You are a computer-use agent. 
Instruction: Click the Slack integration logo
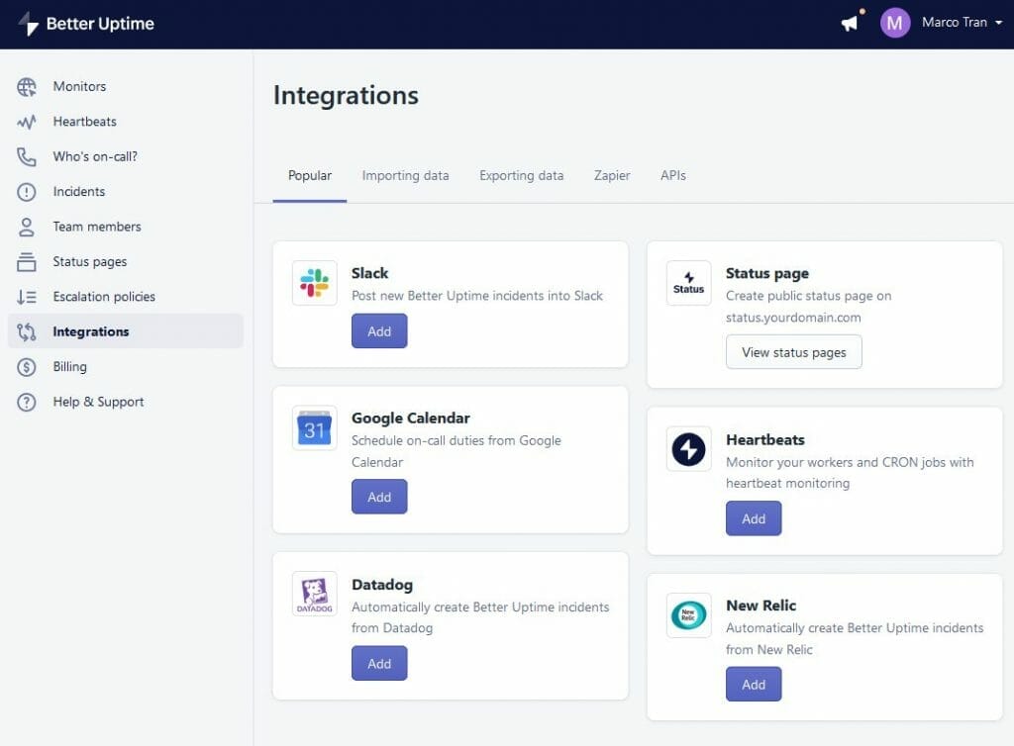coord(314,283)
